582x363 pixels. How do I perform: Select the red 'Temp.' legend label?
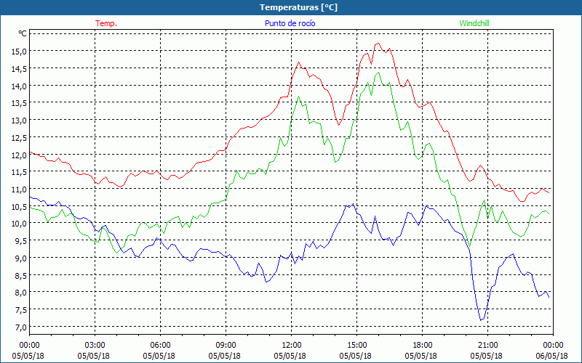point(106,23)
